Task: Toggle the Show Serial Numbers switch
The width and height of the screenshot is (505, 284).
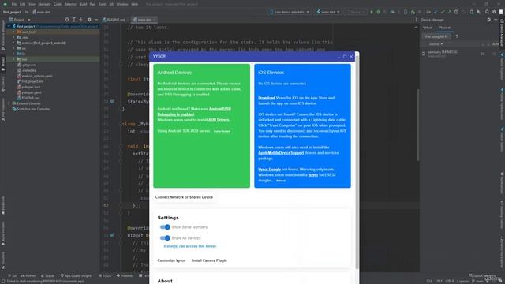Action: [165, 227]
